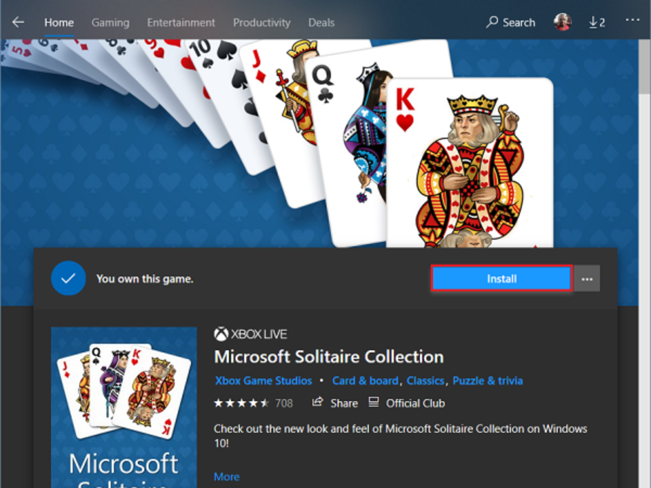Click the hero banner King card
The width and height of the screenshot is (651, 488).
point(469,163)
